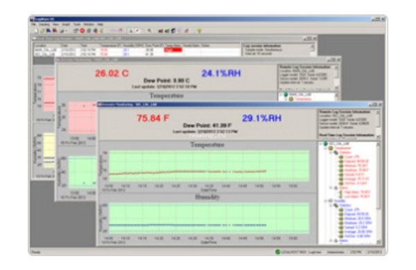Select the red Average statistics row
The width and height of the screenshot is (416, 270).
[356, 179]
